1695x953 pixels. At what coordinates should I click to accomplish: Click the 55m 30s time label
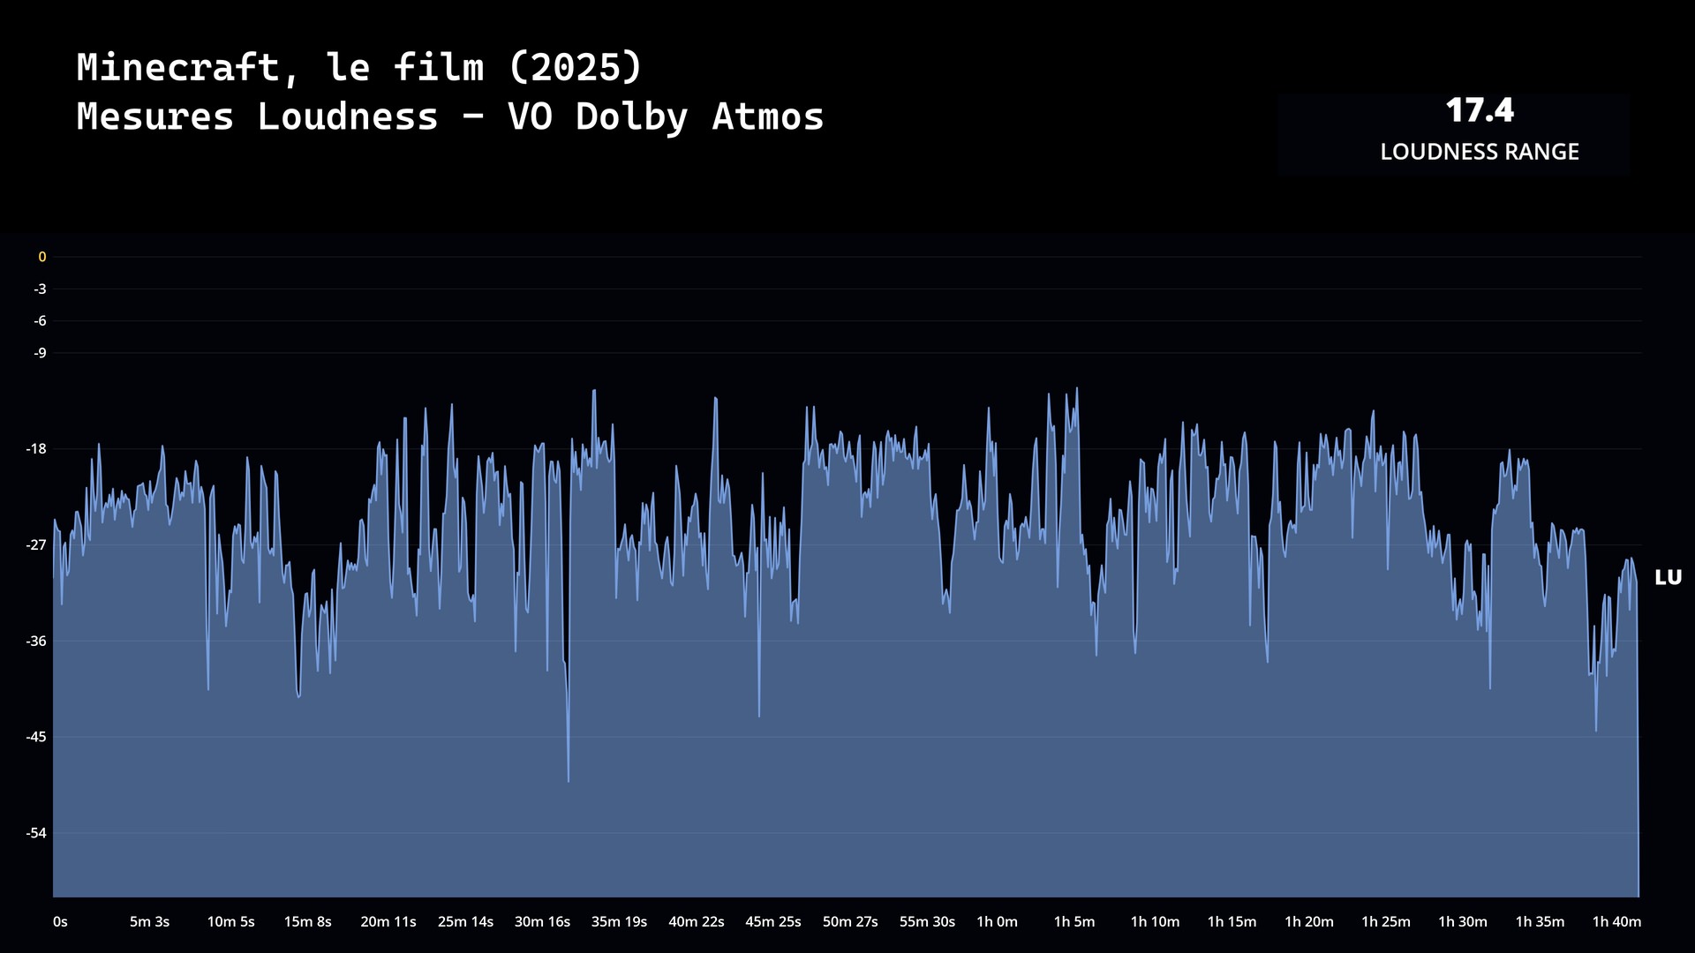coord(927,922)
